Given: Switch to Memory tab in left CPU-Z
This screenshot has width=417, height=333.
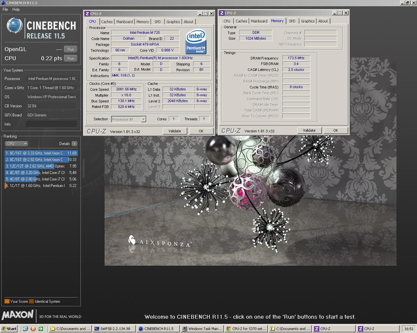Looking at the screenshot, I should (x=143, y=22).
